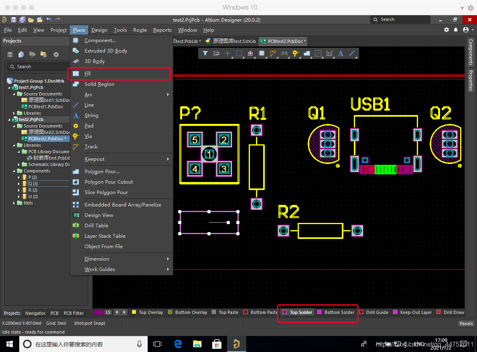Click the Redo arrow icon

57,20
